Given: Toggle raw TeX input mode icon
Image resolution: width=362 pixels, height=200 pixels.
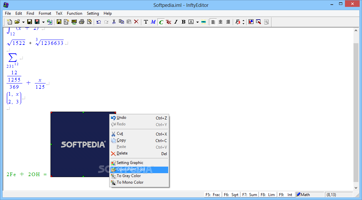Looking at the screenshot, I should pos(169,22).
